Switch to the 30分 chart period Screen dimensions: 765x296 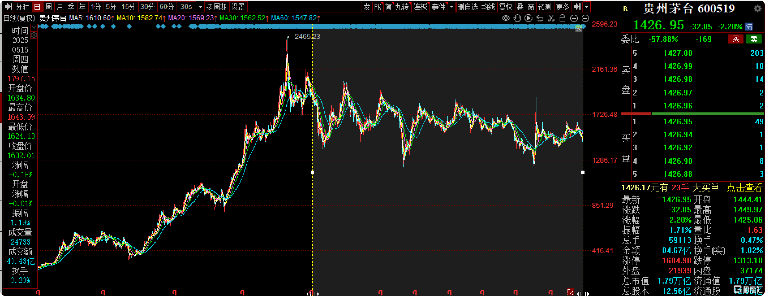point(148,6)
